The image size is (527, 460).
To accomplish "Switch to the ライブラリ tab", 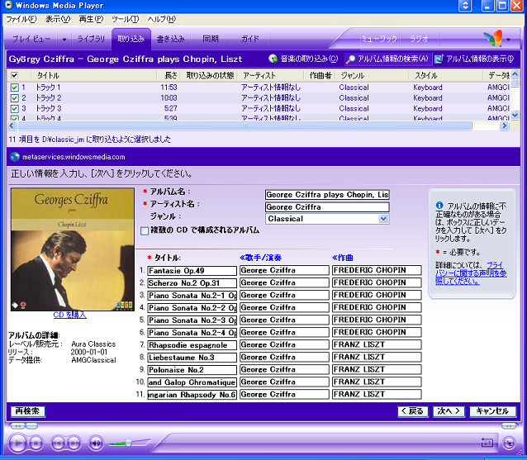I will coord(91,39).
